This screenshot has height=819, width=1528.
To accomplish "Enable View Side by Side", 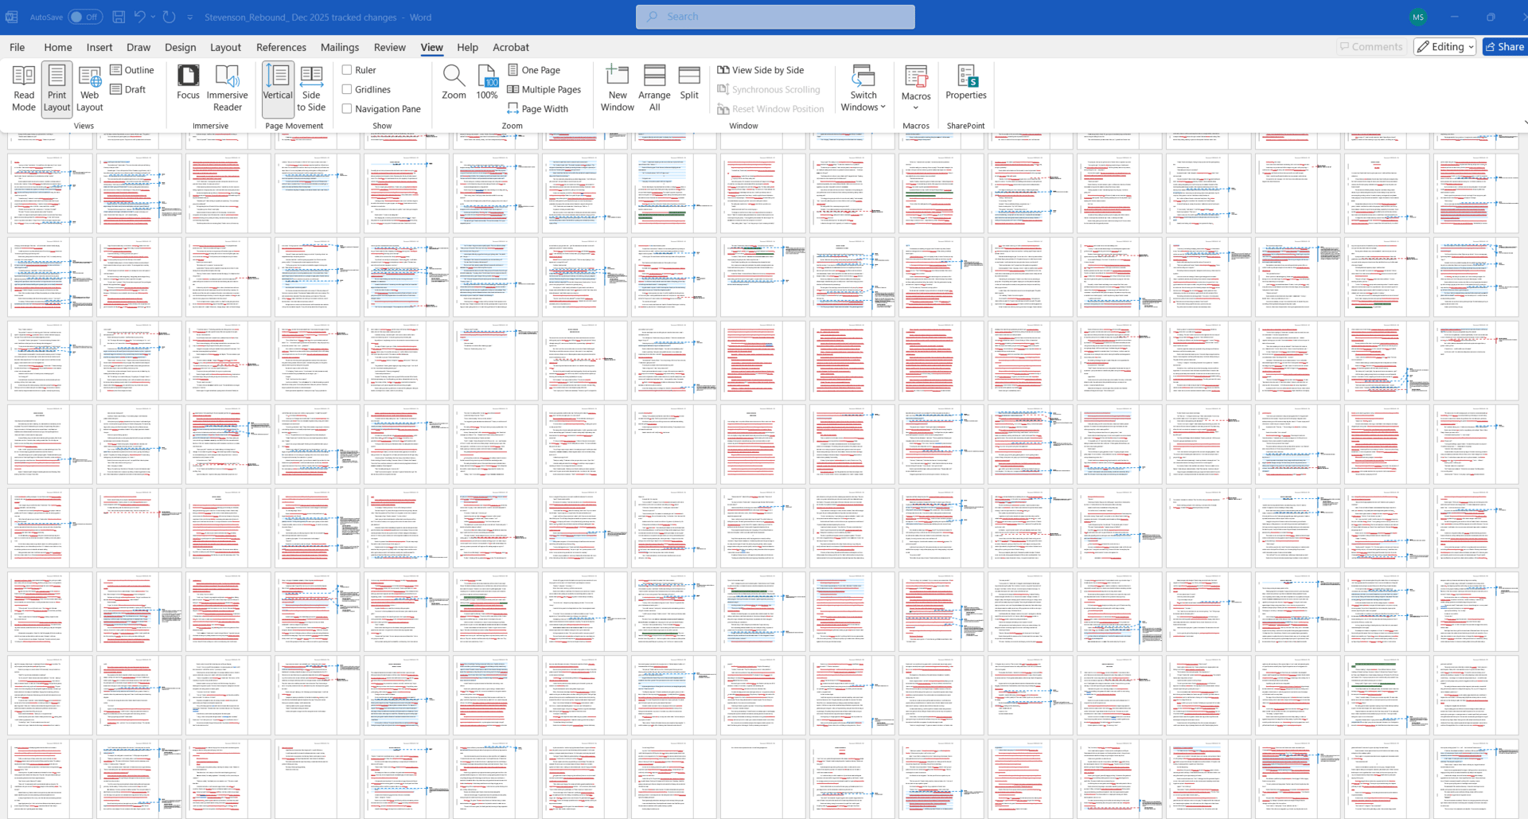I will tap(761, 70).
